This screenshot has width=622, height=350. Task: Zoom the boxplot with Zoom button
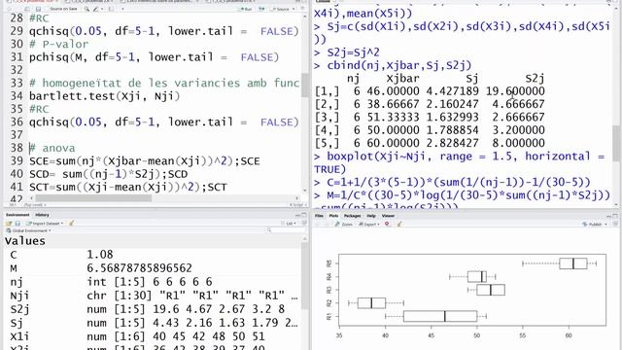(x=343, y=225)
